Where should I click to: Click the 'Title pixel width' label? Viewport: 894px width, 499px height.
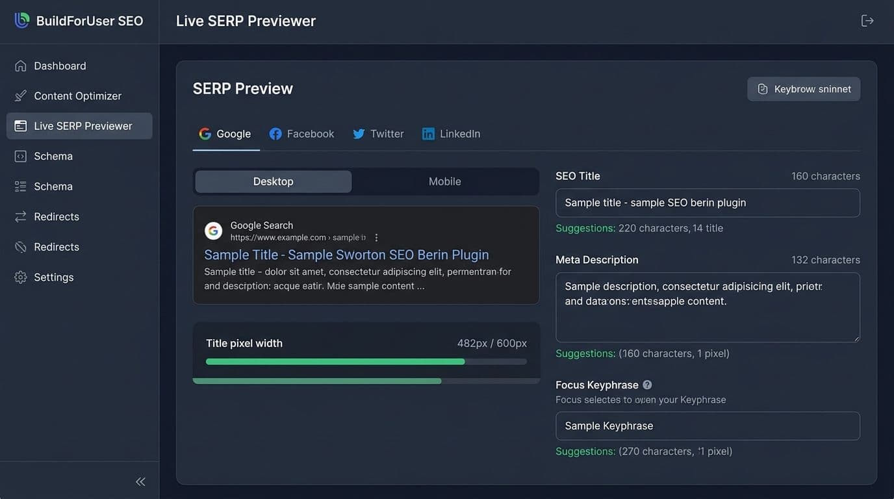click(x=244, y=343)
